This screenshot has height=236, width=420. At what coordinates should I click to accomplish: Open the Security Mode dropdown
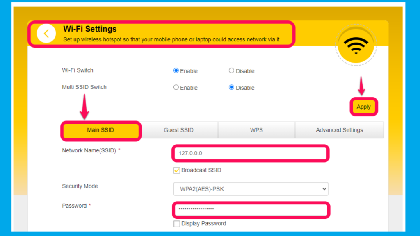click(251, 189)
